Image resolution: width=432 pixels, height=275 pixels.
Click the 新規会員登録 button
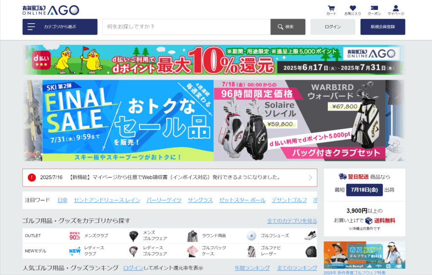383,27
